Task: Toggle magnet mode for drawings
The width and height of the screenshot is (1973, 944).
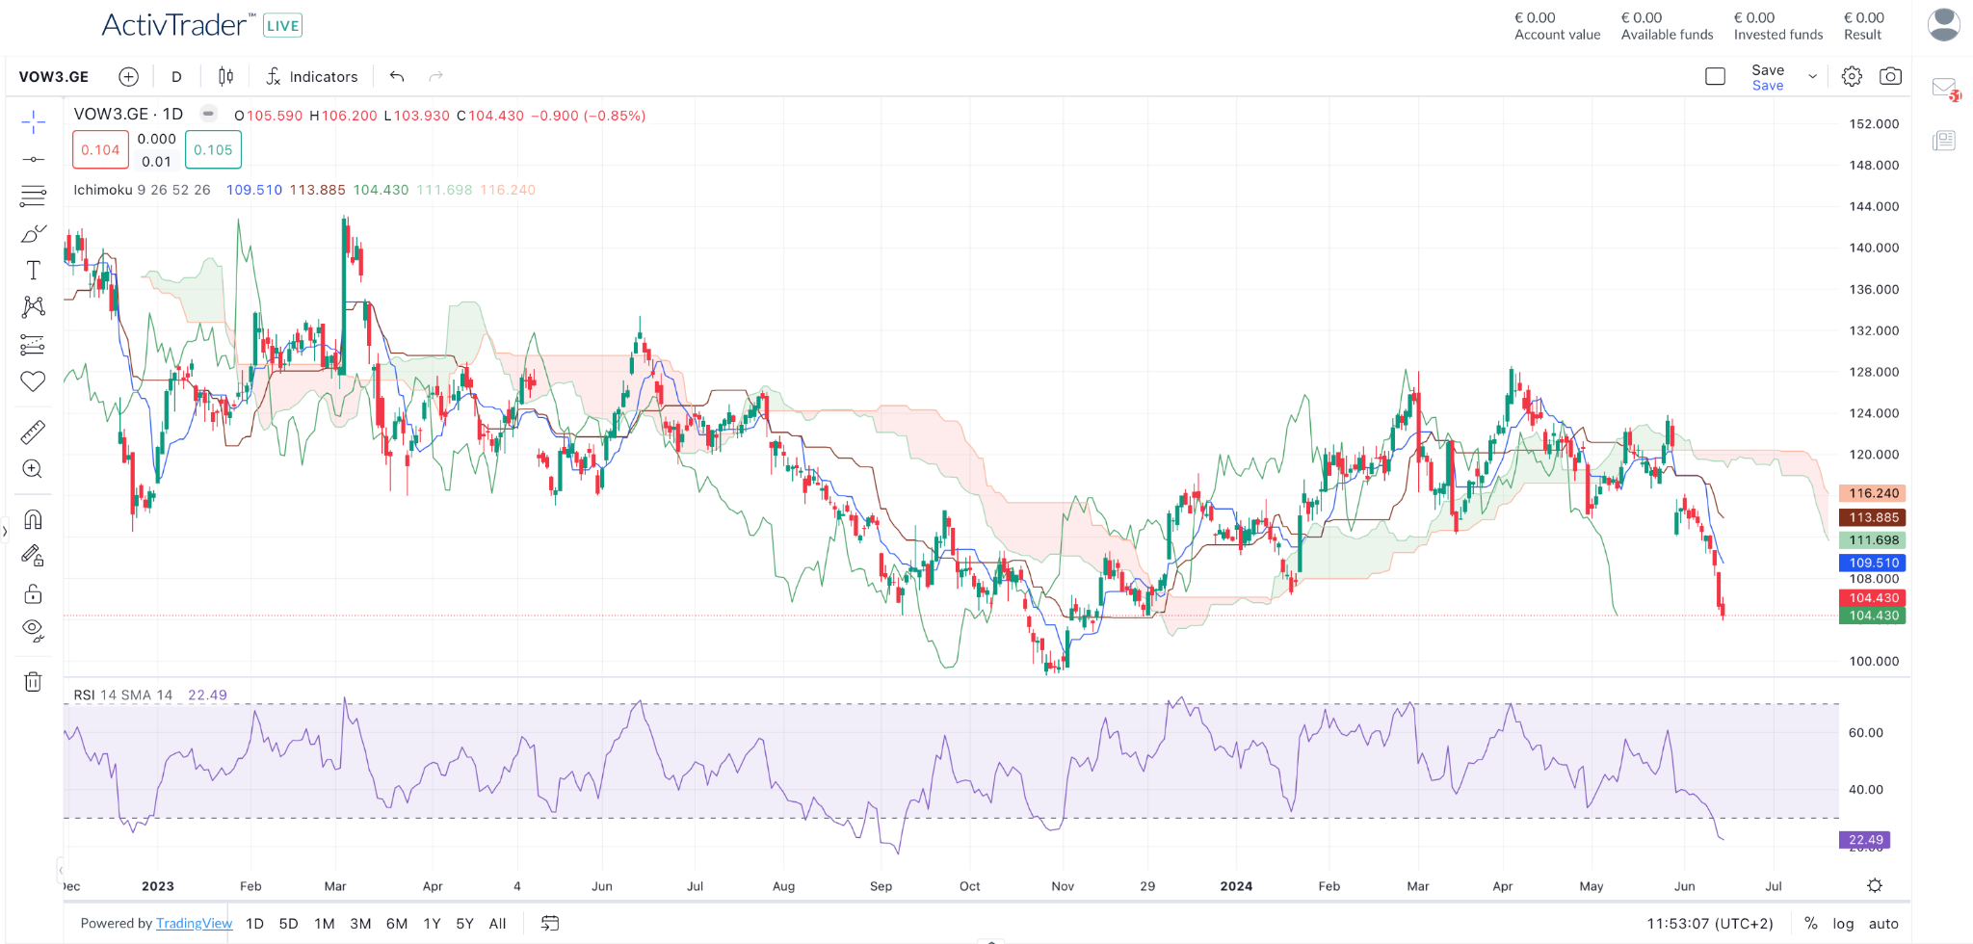Action: (33, 520)
